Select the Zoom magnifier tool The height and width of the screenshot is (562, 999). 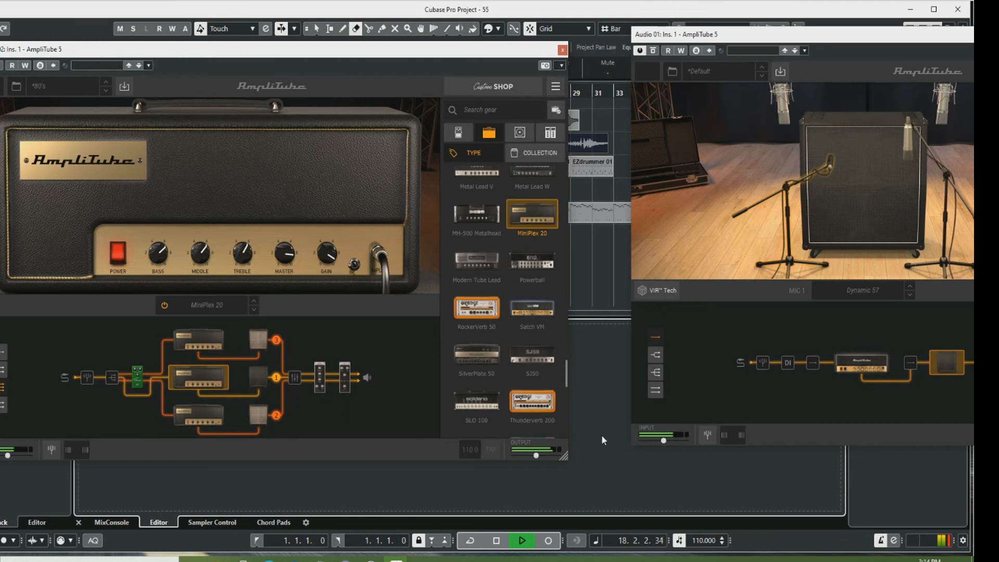[408, 29]
